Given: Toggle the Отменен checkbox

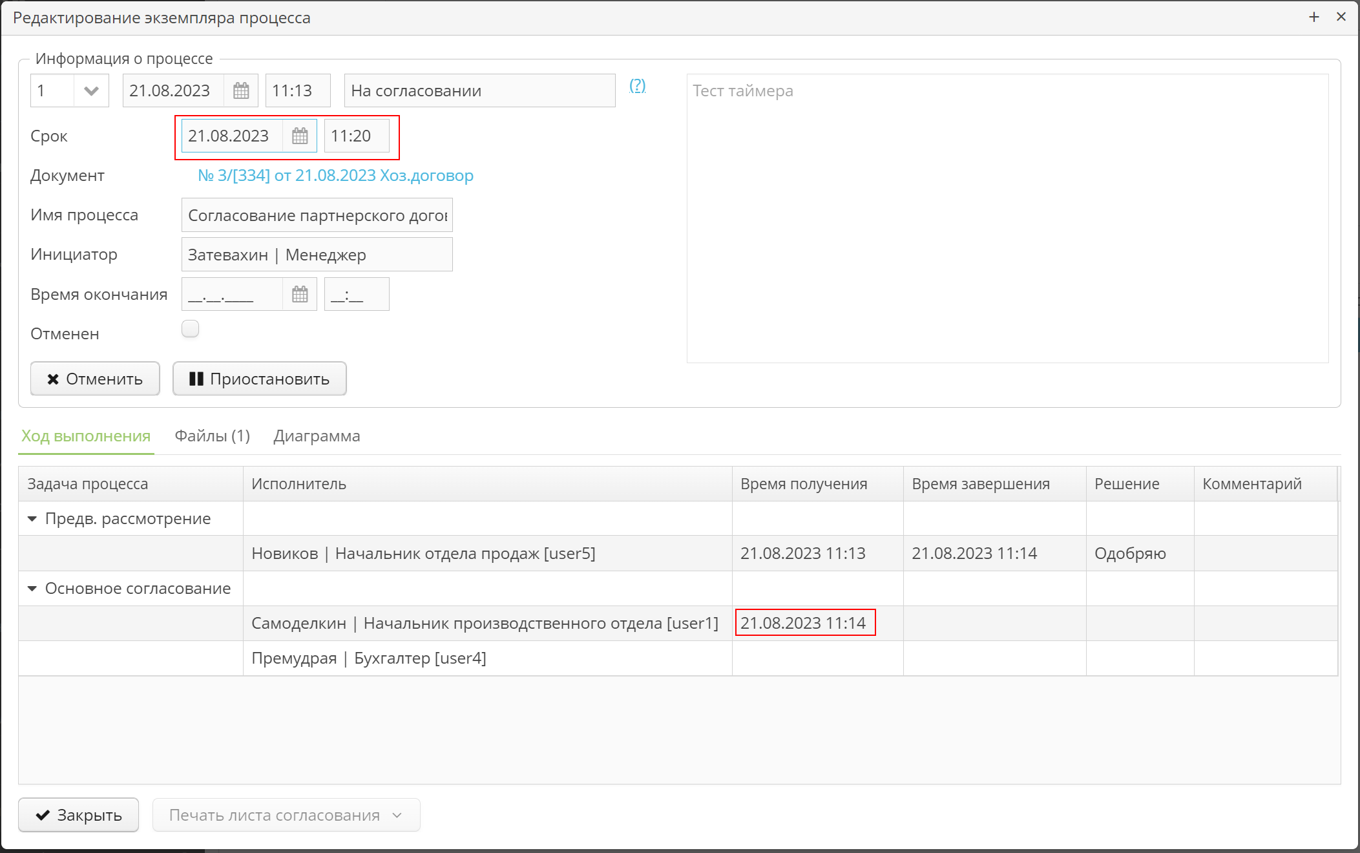Looking at the screenshot, I should (190, 329).
